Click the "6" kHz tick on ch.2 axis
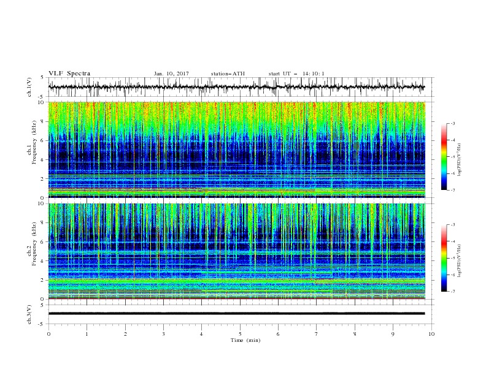The image size is (486, 375). (42, 242)
